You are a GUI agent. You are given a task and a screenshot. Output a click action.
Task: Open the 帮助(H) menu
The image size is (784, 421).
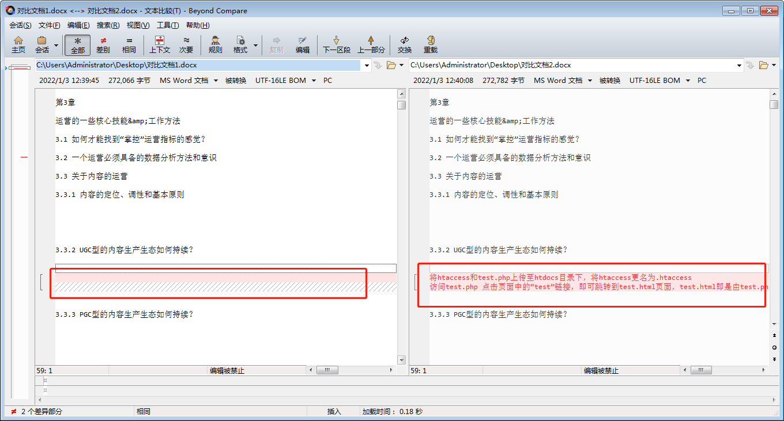198,25
